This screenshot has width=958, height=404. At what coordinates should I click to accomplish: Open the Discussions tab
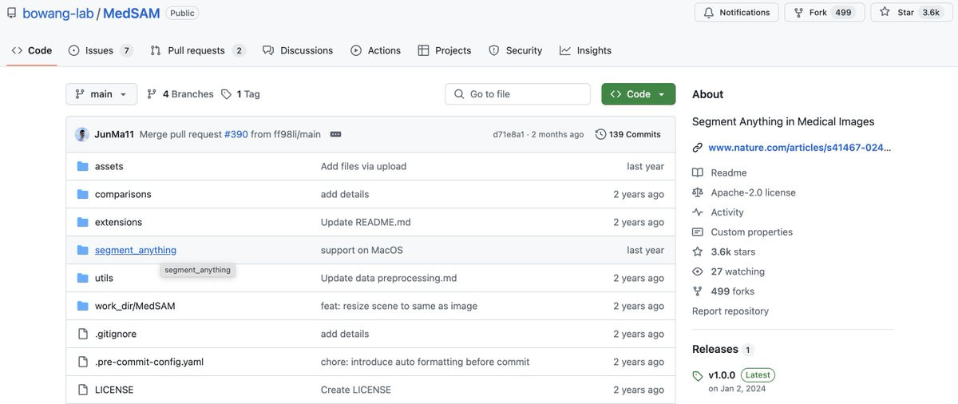coord(298,50)
